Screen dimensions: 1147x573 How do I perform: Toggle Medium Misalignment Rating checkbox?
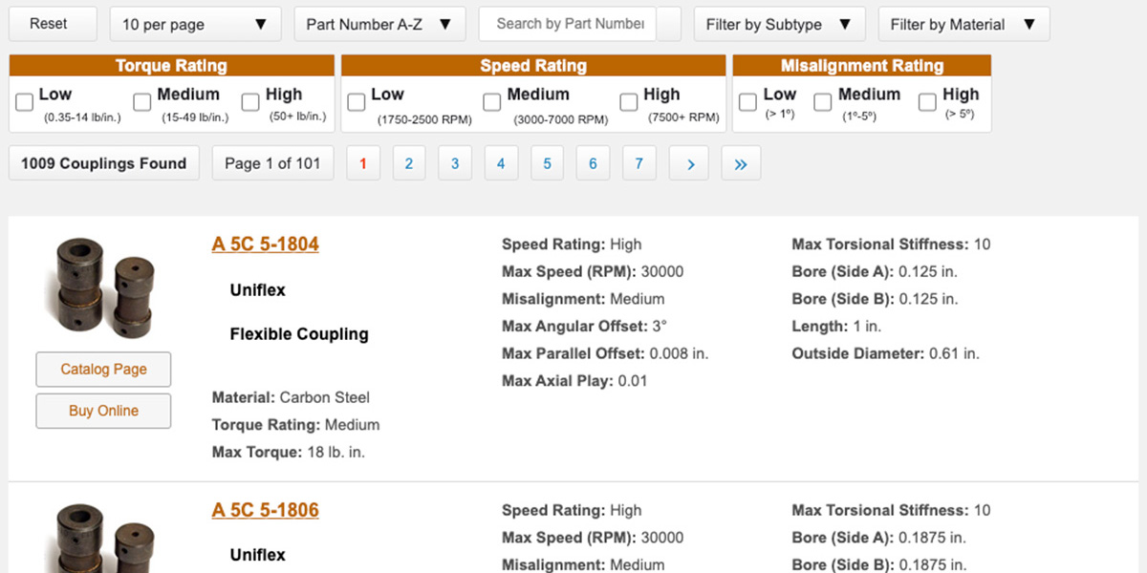(823, 102)
